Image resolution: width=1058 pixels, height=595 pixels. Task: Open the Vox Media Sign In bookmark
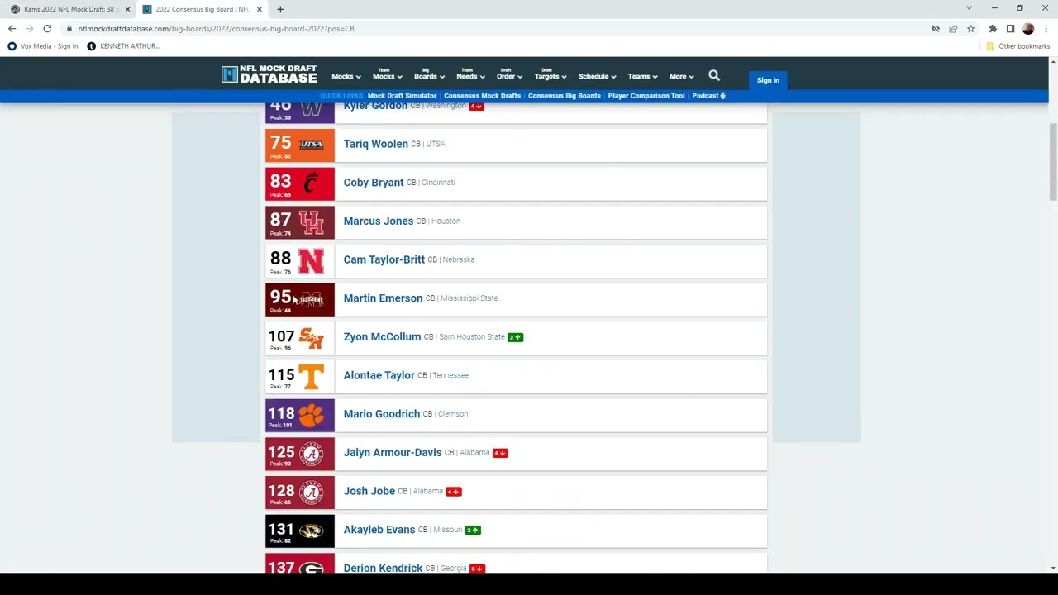[43, 46]
